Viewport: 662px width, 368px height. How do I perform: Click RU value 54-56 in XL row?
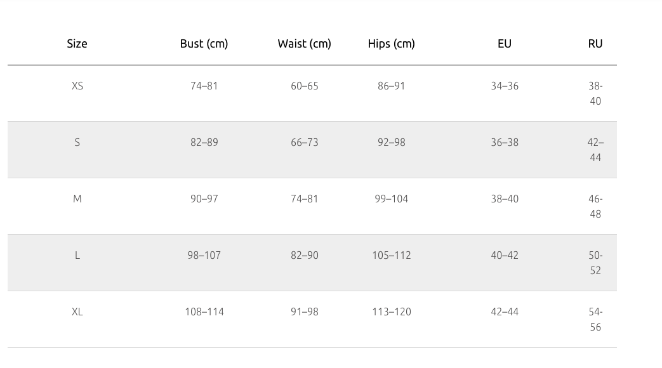[595, 320]
